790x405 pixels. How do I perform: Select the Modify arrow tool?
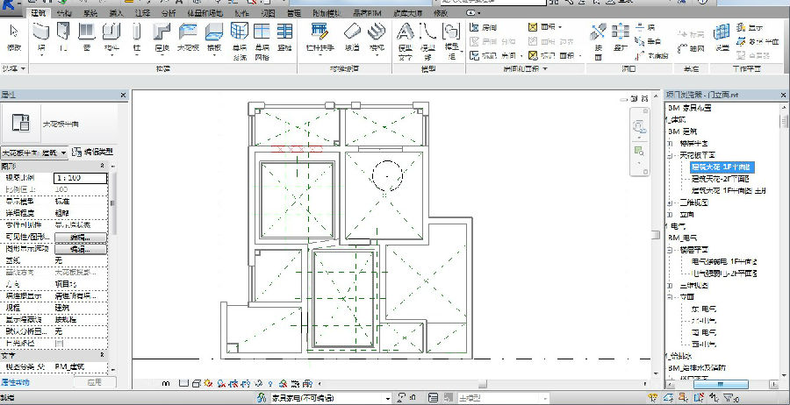(14, 36)
